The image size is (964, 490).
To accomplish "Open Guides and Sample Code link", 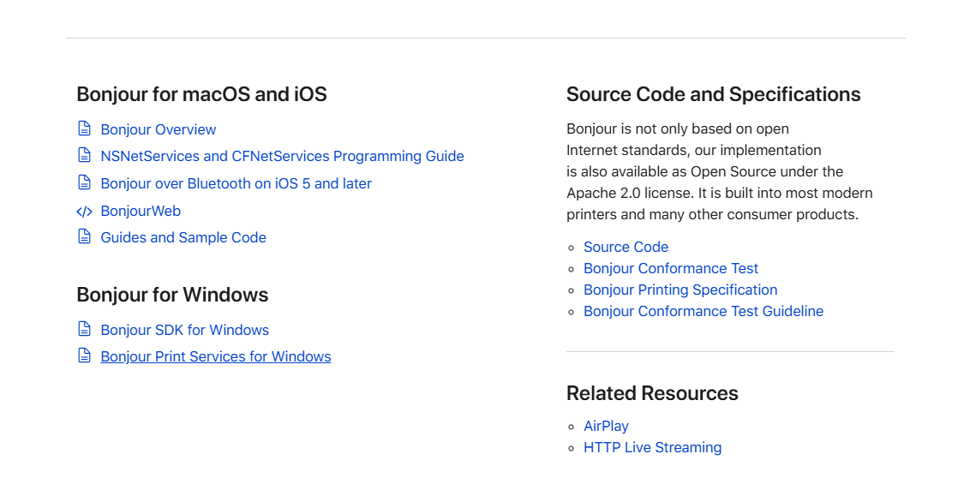I will click(183, 237).
